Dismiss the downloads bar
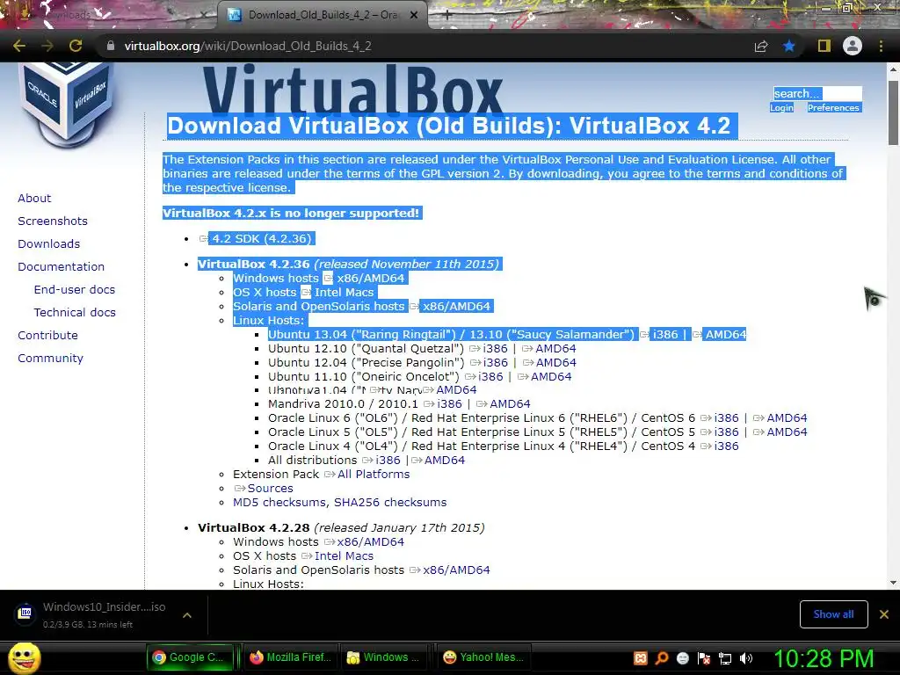Image resolution: width=900 pixels, height=675 pixels. pyautogui.click(x=884, y=614)
